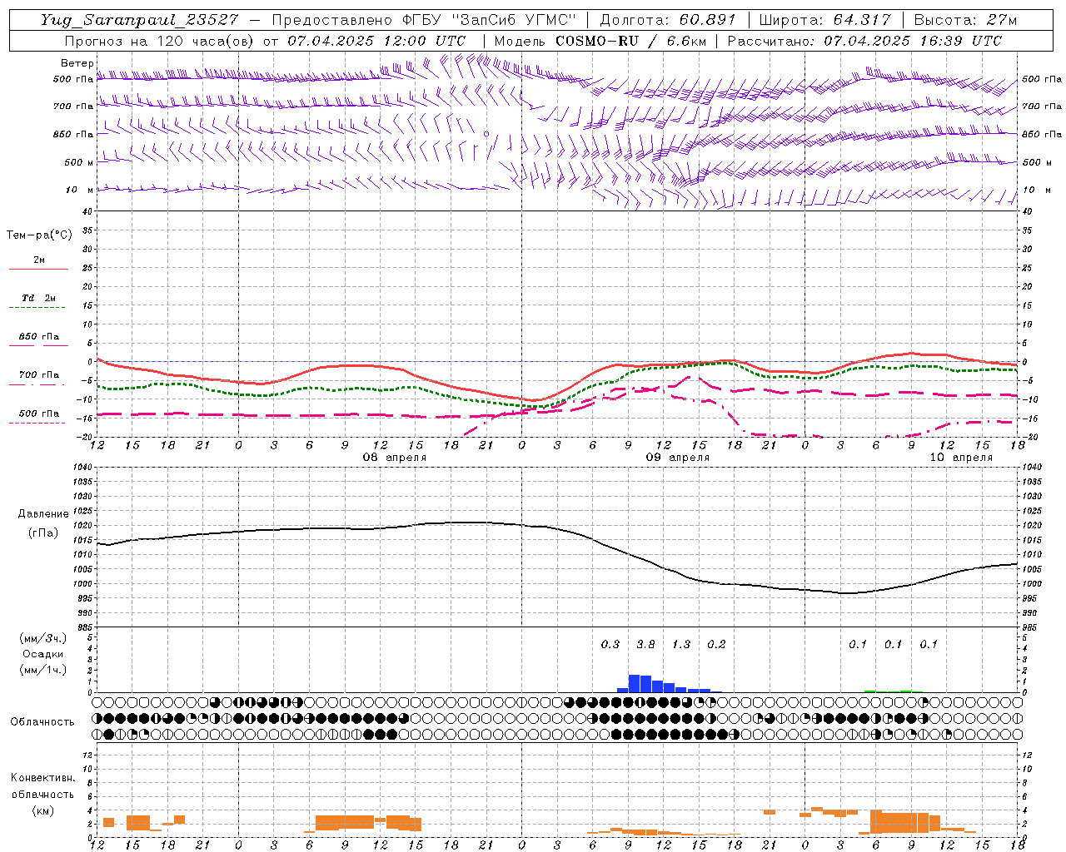Click the '09 апреля' date label
1066x852 pixels.
pyautogui.click(x=678, y=458)
